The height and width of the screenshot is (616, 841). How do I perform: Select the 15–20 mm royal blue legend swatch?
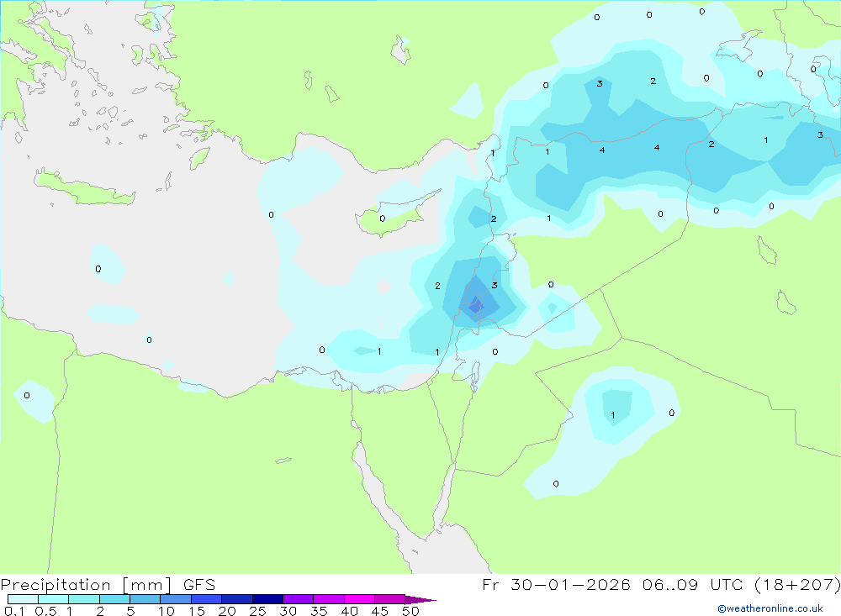point(206,599)
